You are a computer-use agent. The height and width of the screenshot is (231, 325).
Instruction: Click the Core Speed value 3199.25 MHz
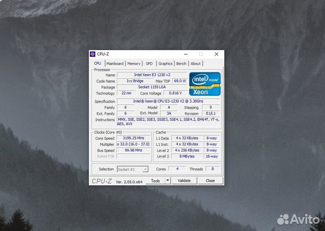134,138
